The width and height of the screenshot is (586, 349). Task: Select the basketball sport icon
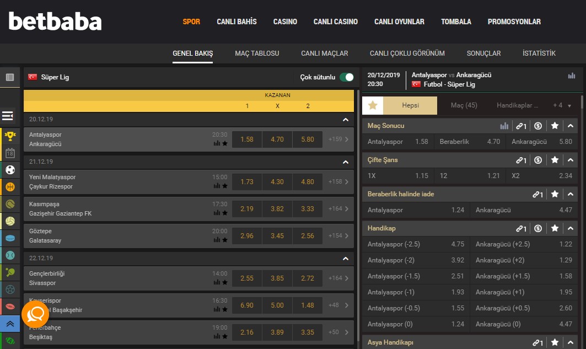click(10, 187)
